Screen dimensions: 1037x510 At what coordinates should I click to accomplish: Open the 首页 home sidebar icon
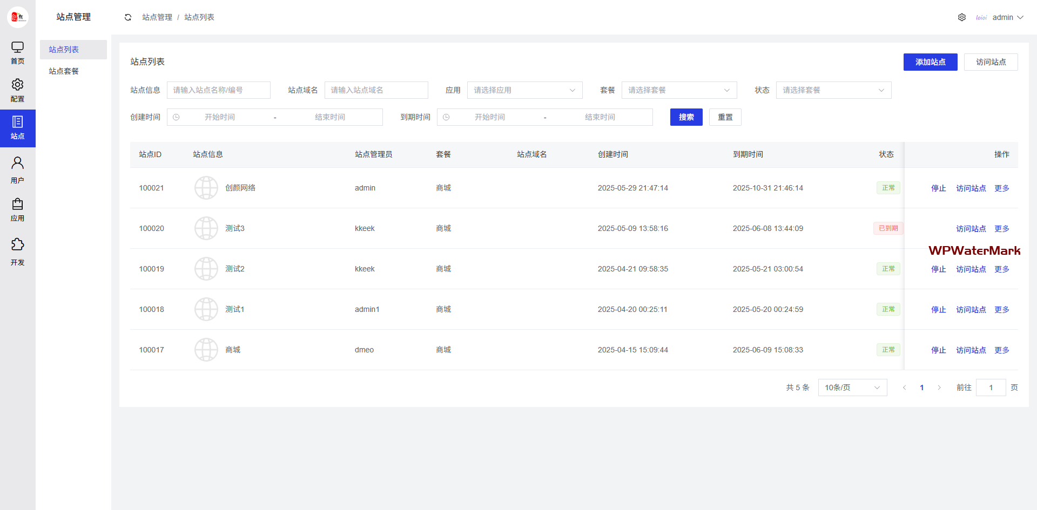coord(17,53)
